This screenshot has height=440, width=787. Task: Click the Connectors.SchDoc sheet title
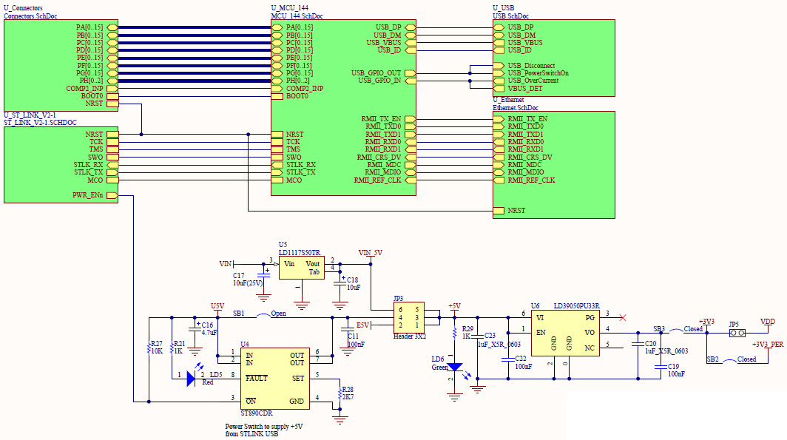[30, 15]
